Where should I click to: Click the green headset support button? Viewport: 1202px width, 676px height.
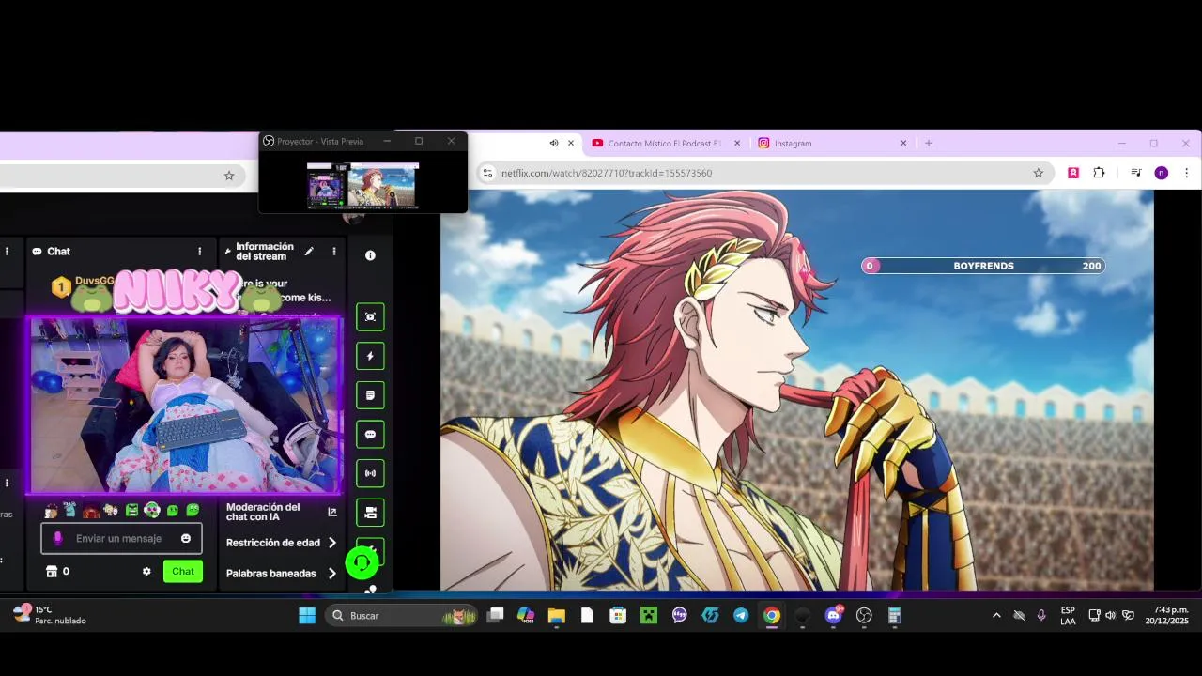coord(362,562)
